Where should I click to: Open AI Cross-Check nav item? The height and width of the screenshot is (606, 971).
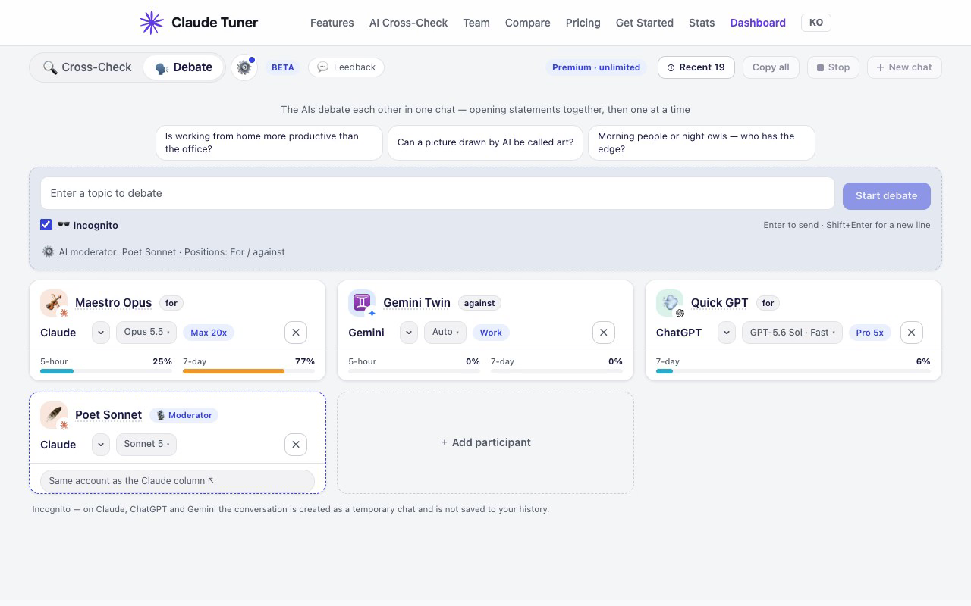tap(409, 23)
